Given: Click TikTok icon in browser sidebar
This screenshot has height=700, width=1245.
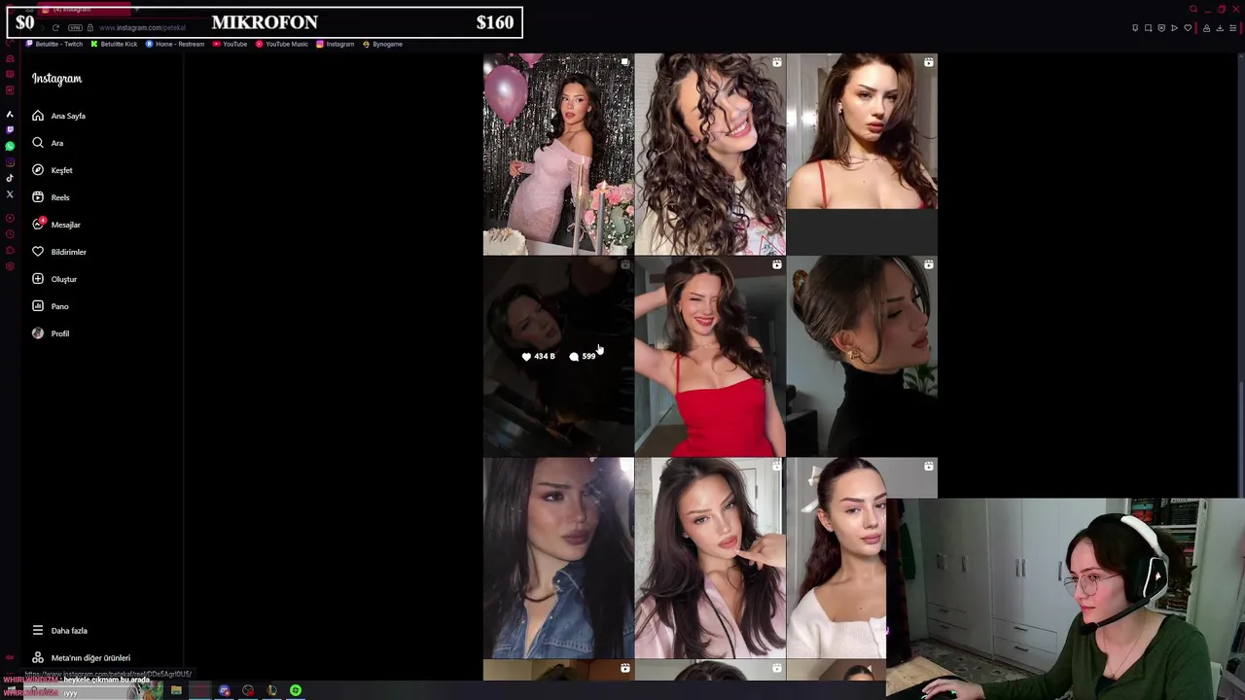Looking at the screenshot, I should pyautogui.click(x=10, y=178).
